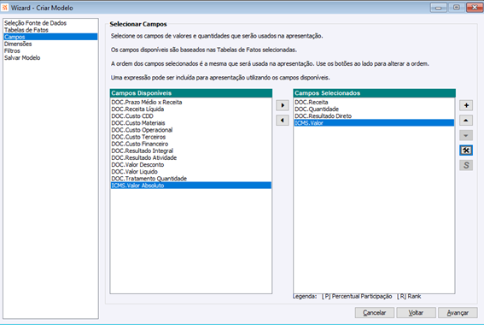484x325 pixels.
Task: Add expression with the plus button
Action: tap(466, 105)
